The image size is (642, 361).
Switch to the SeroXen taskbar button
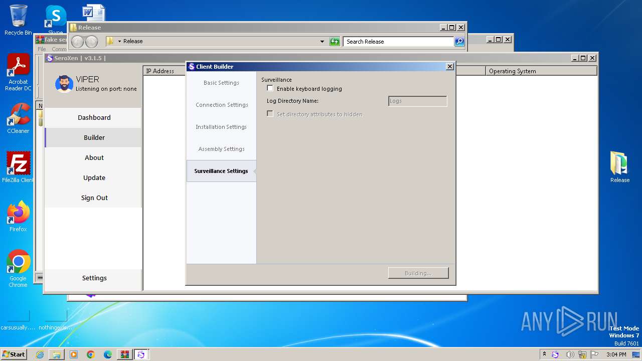[x=141, y=354]
